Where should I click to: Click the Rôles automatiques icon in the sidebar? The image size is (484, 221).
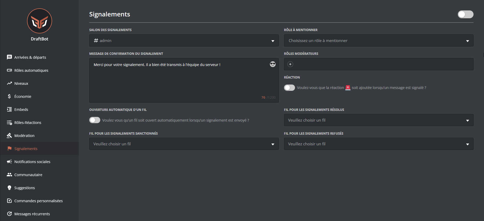tap(9, 70)
